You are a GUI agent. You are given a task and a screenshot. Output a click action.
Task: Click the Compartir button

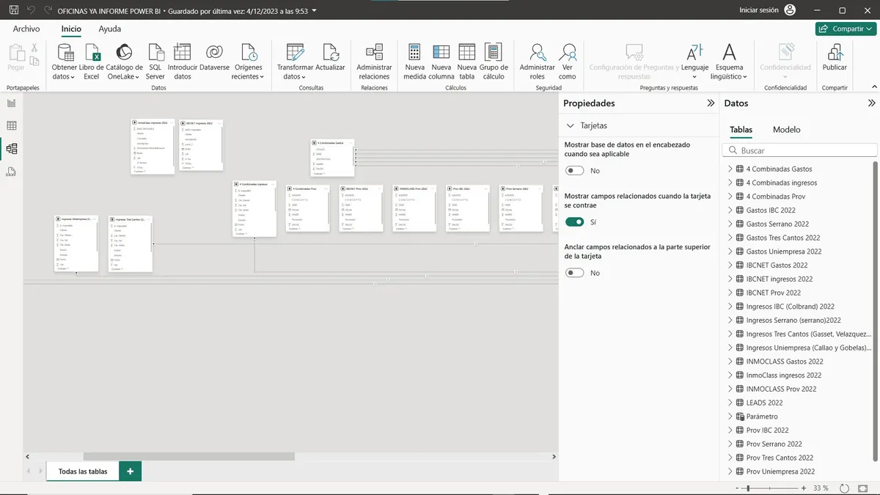[x=846, y=29]
